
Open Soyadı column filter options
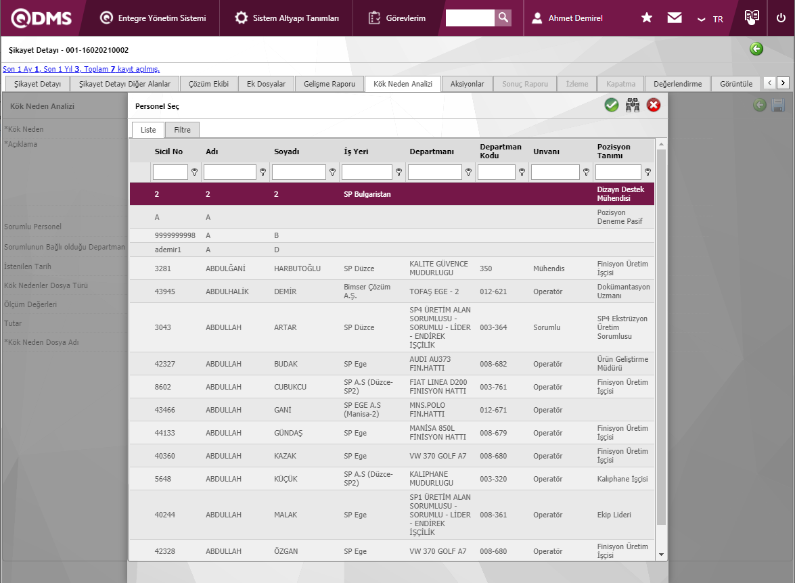coord(332,172)
